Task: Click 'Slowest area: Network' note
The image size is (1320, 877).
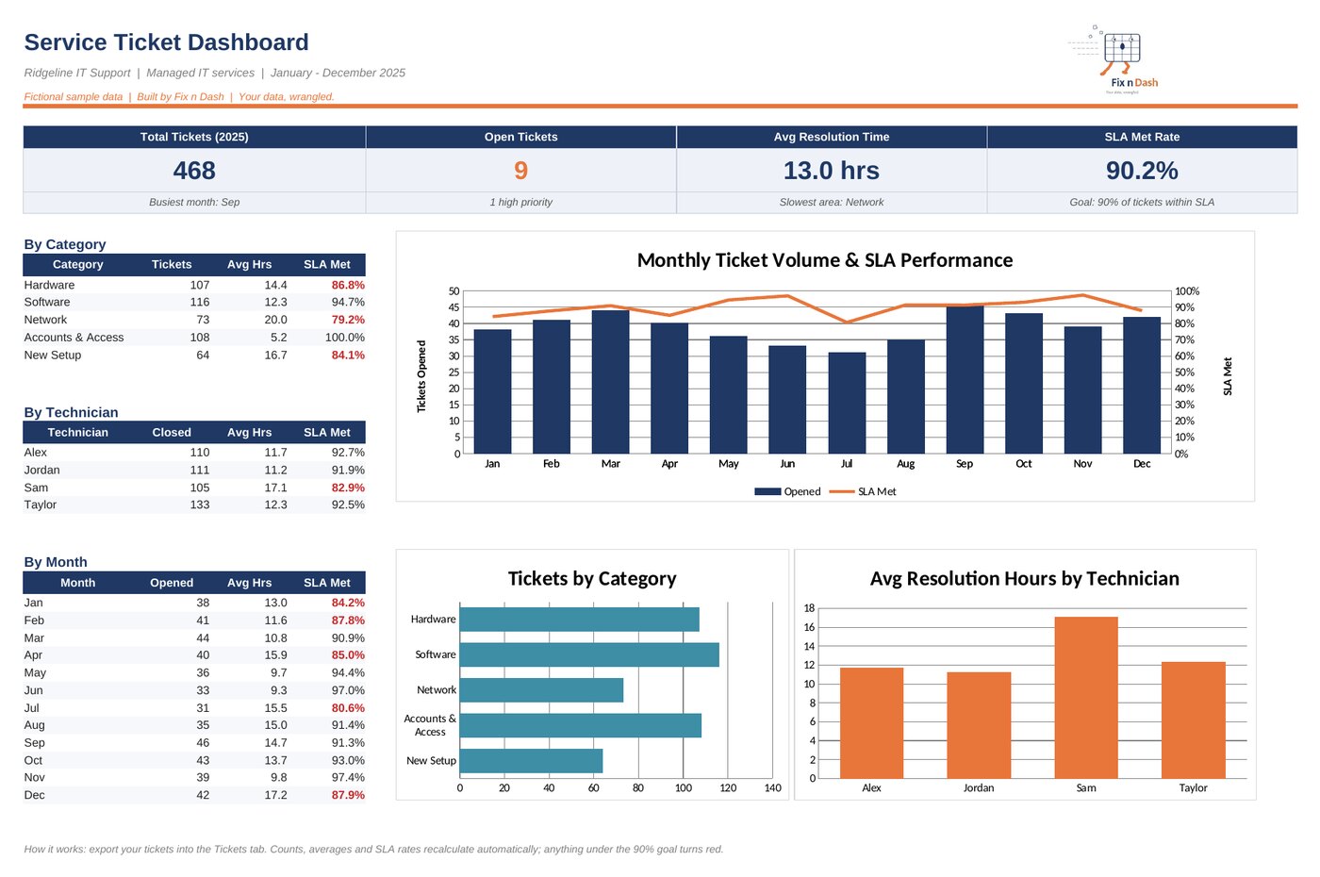Action: click(x=831, y=202)
